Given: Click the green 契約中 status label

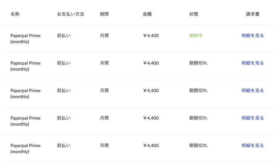Looking at the screenshot, I should tap(196, 35).
